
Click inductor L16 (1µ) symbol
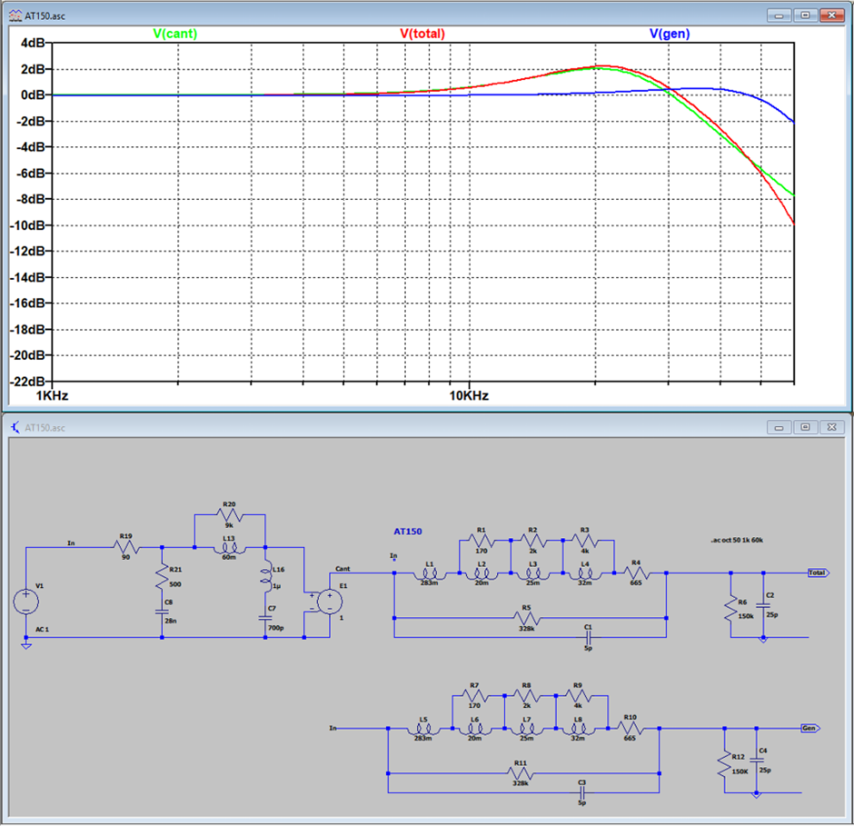point(265,577)
